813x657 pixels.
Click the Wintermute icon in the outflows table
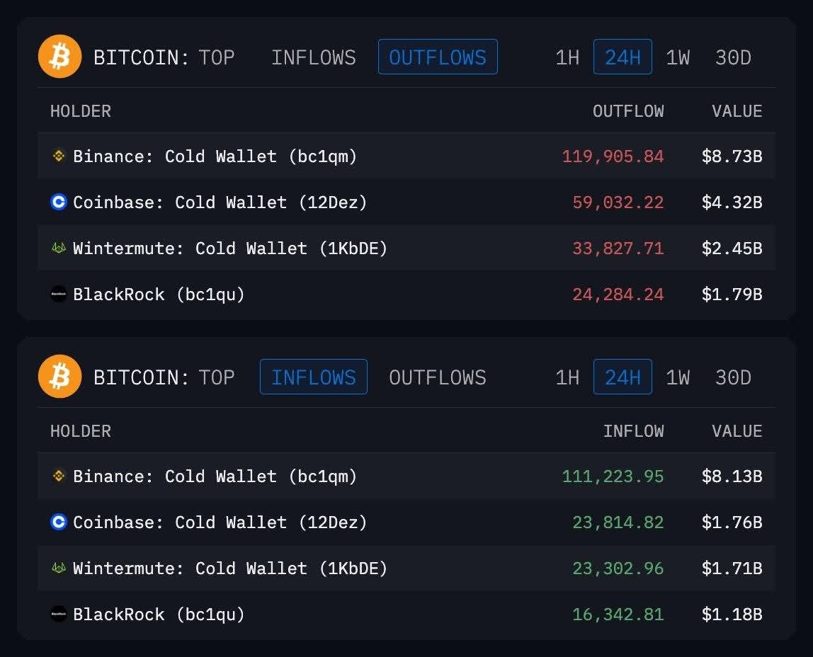(59, 248)
